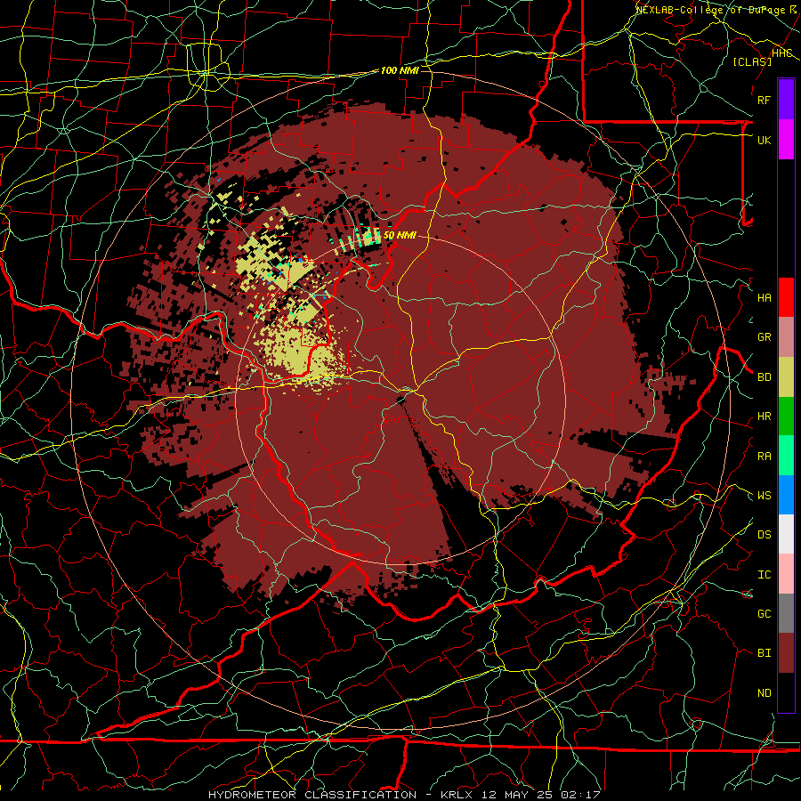Select the "WS" legend label

[764, 495]
